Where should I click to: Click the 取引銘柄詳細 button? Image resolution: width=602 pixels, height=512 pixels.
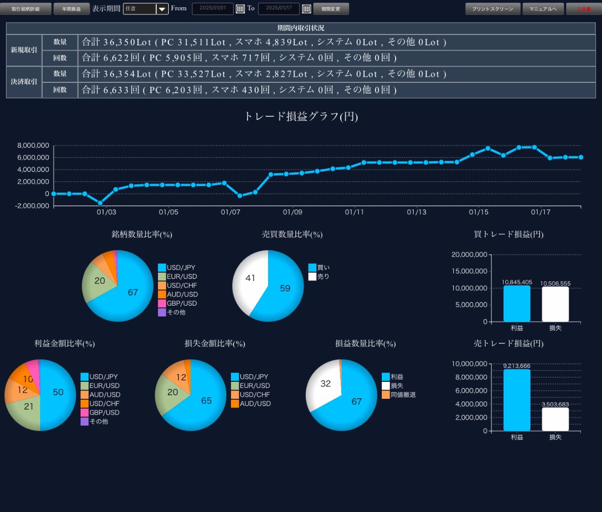click(25, 9)
